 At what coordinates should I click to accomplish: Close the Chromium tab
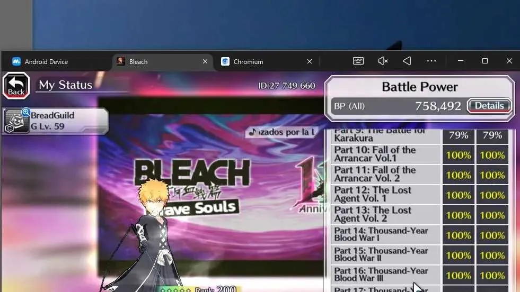tap(310, 61)
